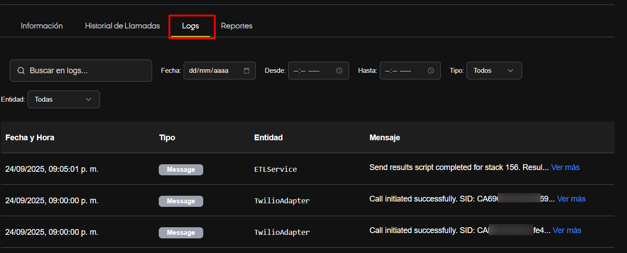Click the Desde time input field
This screenshot has width=627, height=253.
click(311, 71)
